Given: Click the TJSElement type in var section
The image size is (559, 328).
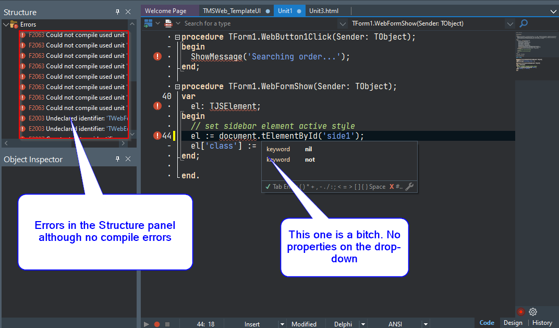Looking at the screenshot, I should coord(233,106).
